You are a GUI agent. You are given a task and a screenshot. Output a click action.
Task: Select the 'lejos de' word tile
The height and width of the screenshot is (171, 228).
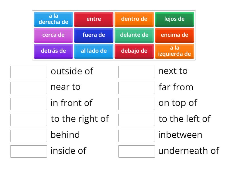point(174,19)
